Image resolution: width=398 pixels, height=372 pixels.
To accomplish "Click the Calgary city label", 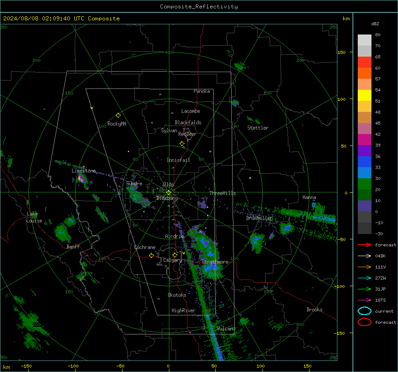I will (172, 260).
